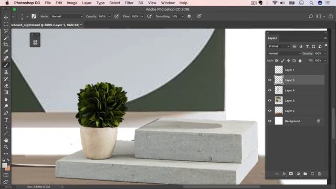Hide Layer 5 eye icon
The image size is (336, 189).
tap(270, 80)
